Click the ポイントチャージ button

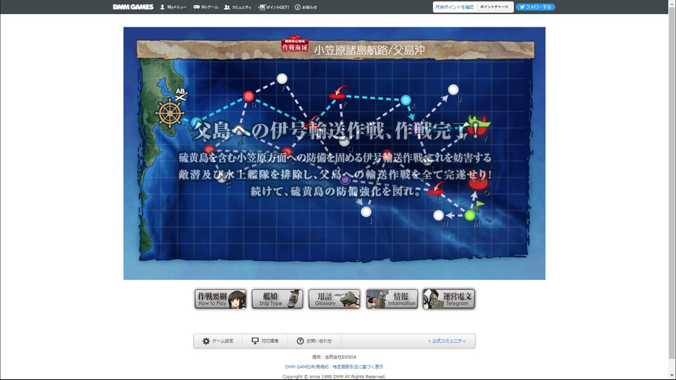point(494,7)
